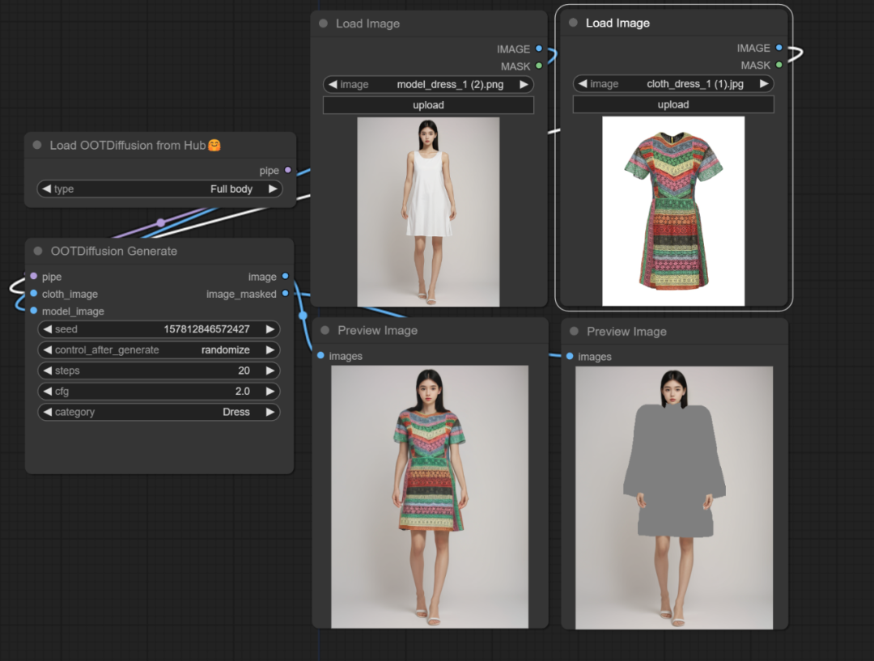This screenshot has width=874, height=661.
Task: Collapse the model_dress Load Image node dot
Action: [x=323, y=23]
